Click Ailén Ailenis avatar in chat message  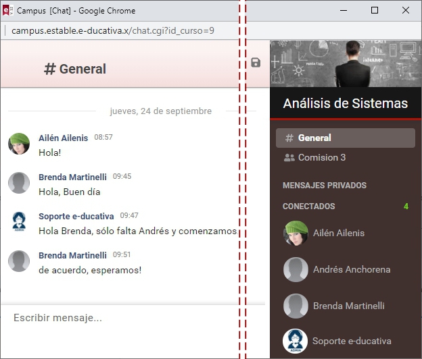(x=19, y=144)
